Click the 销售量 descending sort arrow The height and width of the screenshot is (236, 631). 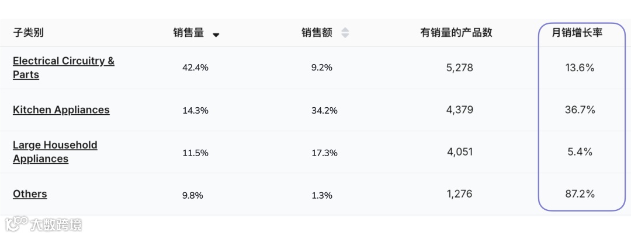(216, 34)
